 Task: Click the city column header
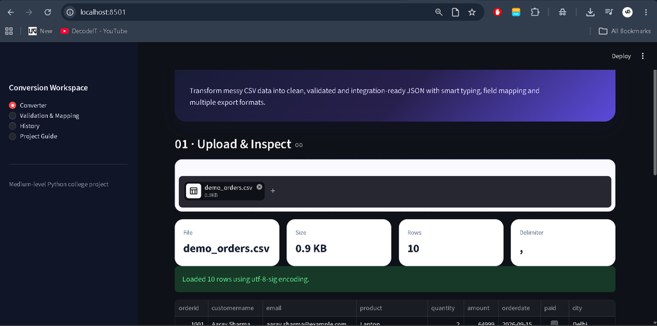592,308
